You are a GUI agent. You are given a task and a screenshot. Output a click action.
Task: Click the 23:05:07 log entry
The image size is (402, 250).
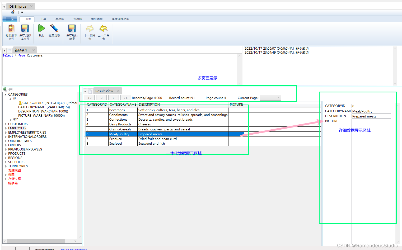pyautogui.click(x=277, y=49)
